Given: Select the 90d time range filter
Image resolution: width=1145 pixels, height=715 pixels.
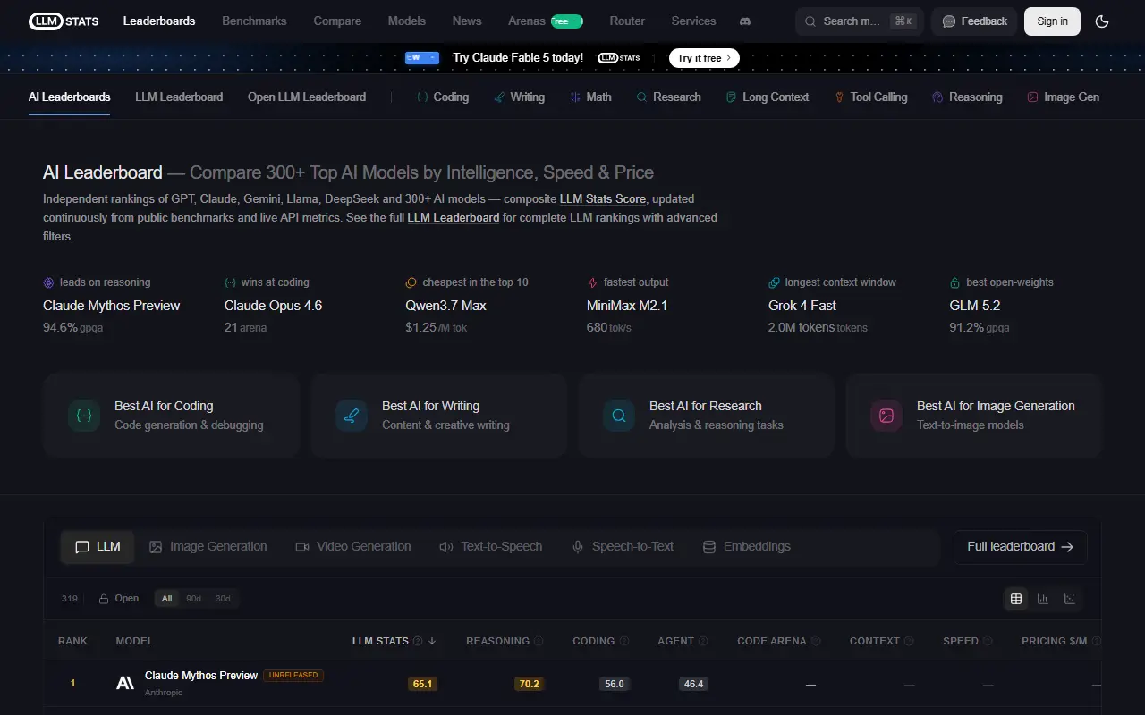Looking at the screenshot, I should 193,599.
